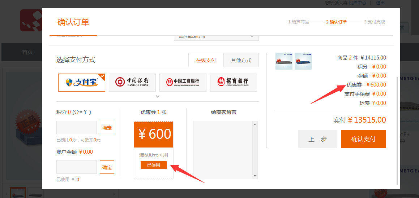The image size is (419, 198).
Task: Confirm account balance 确定 button
Action: click(x=107, y=167)
